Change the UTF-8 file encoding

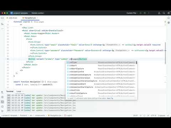coord(154,116)
